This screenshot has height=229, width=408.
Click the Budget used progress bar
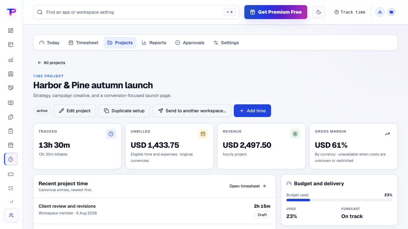pos(339,200)
